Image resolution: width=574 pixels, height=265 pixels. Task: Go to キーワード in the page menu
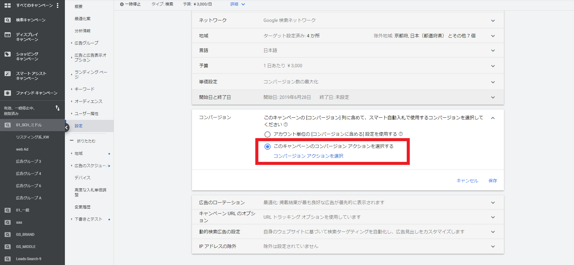click(84, 89)
